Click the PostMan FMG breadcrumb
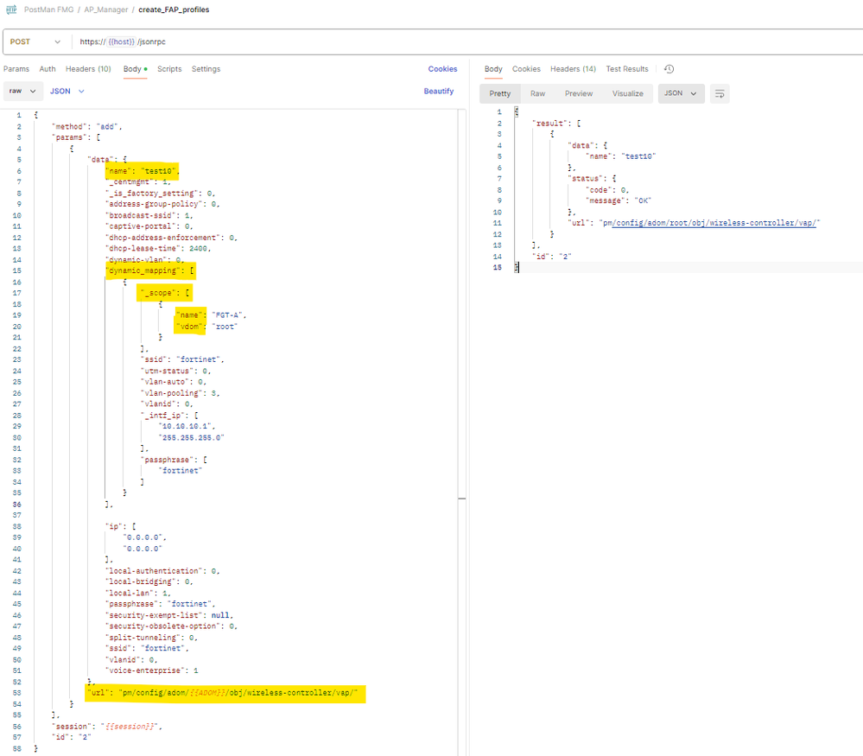The image size is (863, 756). pyautogui.click(x=49, y=10)
